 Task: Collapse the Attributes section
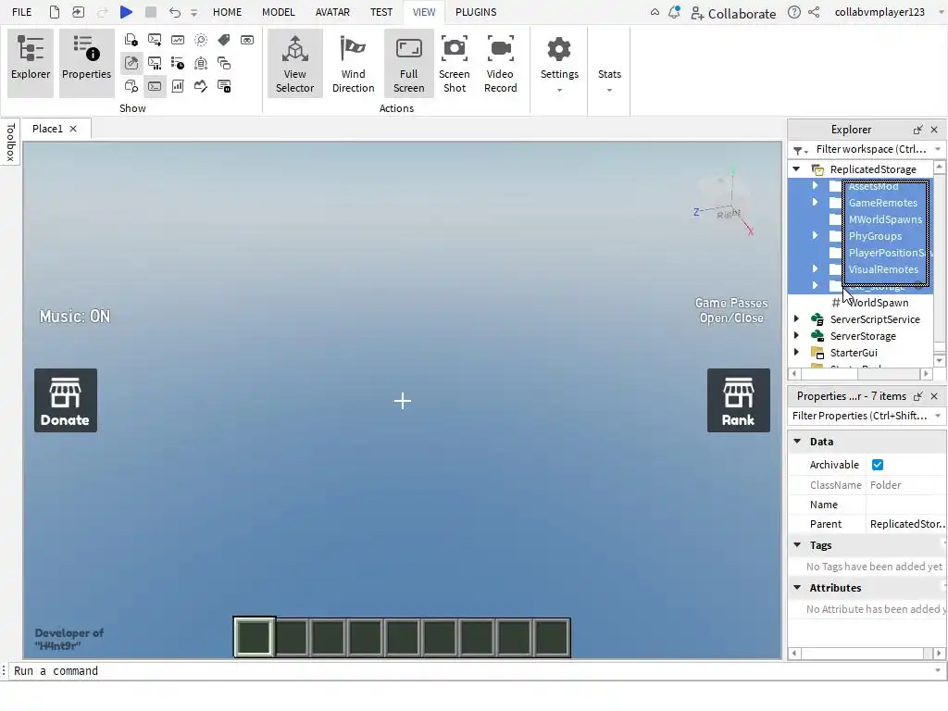(797, 588)
